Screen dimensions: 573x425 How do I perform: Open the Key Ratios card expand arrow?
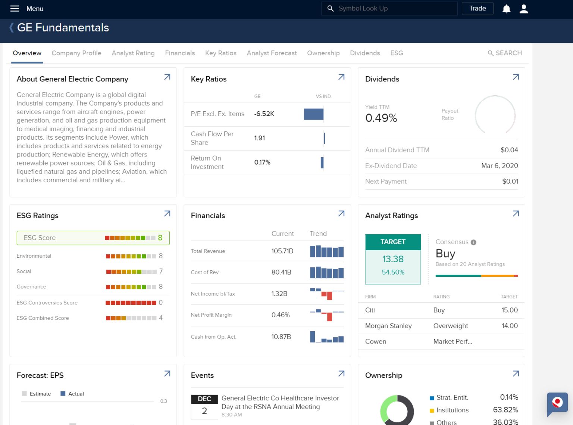pyautogui.click(x=341, y=77)
